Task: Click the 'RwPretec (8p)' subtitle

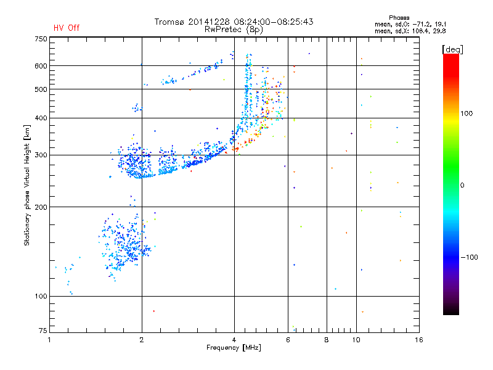Action: (234, 30)
